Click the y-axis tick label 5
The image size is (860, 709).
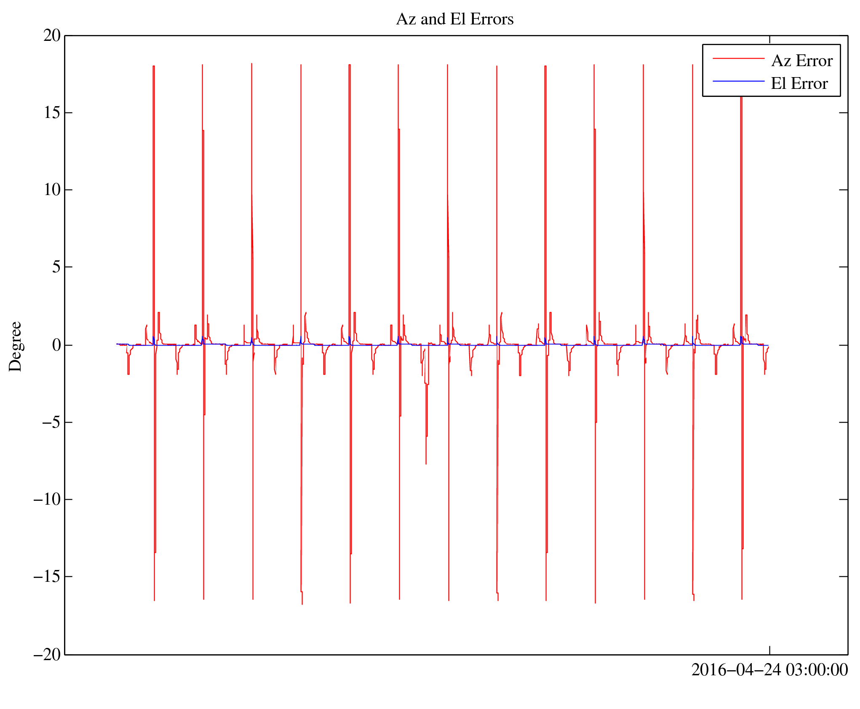click(x=56, y=267)
